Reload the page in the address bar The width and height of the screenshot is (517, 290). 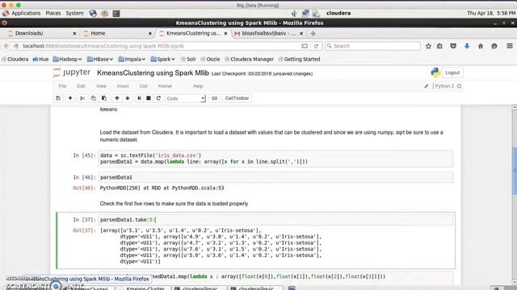(x=316, y=46)
